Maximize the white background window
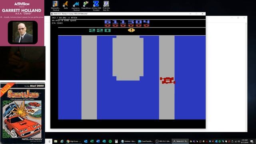The height and width of the screenshot is (144, 256). click(x=238, y=18)
